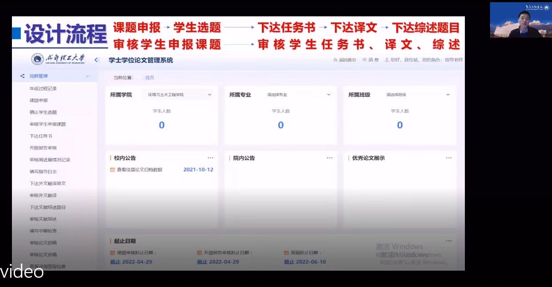This screenshot has height=287, width=552.
Task: Open the 所属班级 class dropdown
Action: [x=418, y=95]
